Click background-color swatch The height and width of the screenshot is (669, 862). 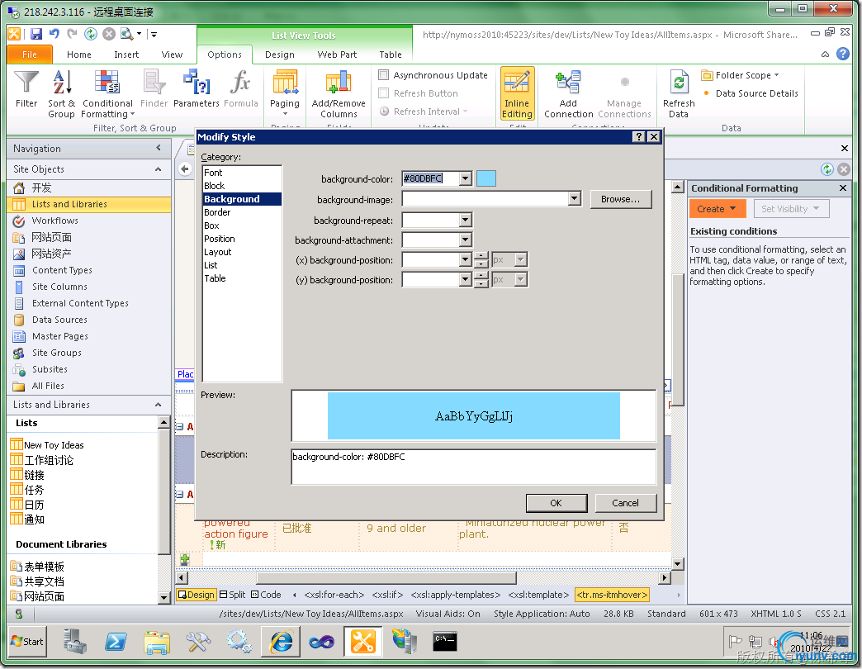(486, 178)
